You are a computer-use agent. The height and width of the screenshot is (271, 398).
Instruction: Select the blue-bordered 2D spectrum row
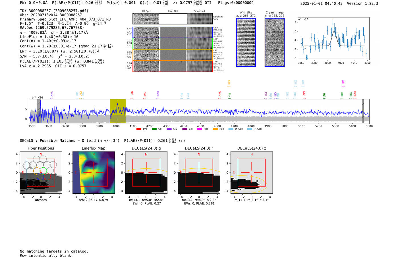pos(173,32)
